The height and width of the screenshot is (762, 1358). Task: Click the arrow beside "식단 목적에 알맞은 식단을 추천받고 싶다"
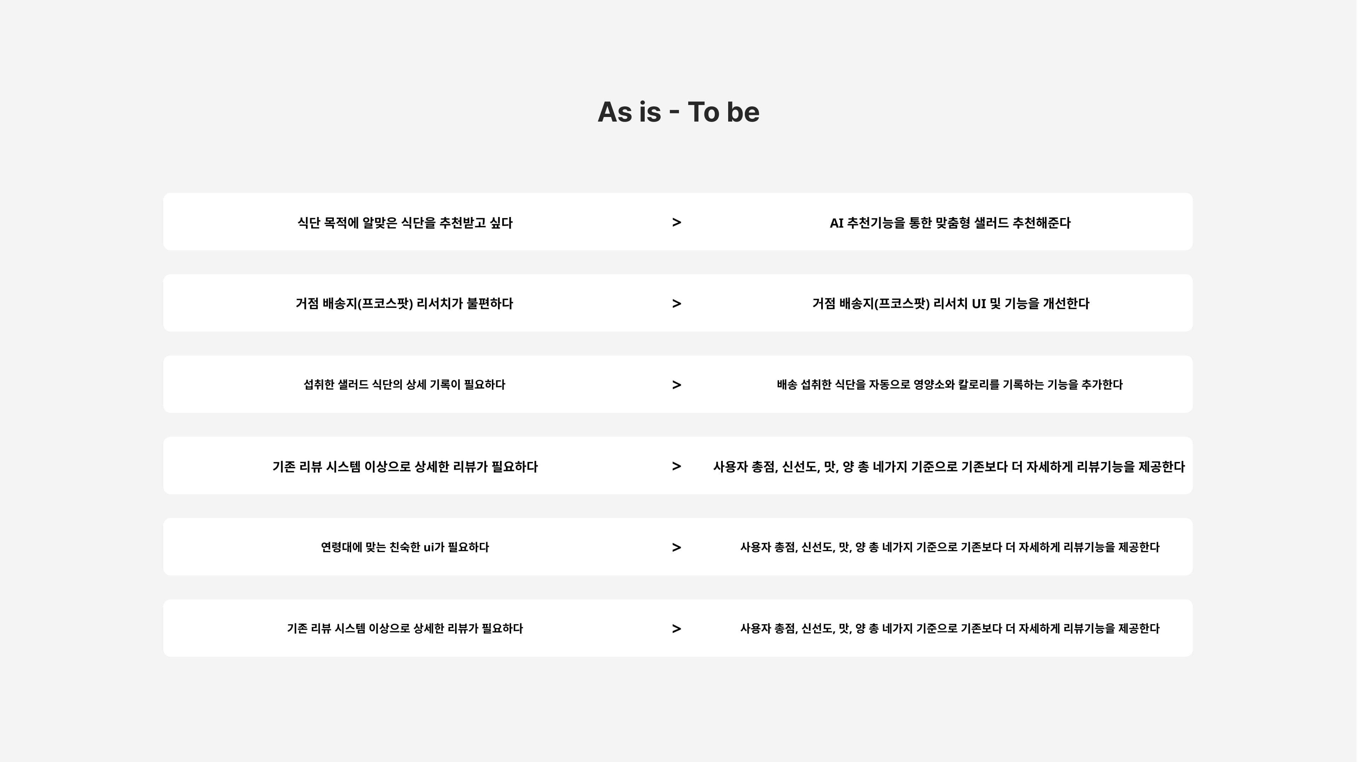[x=677, y=222]
